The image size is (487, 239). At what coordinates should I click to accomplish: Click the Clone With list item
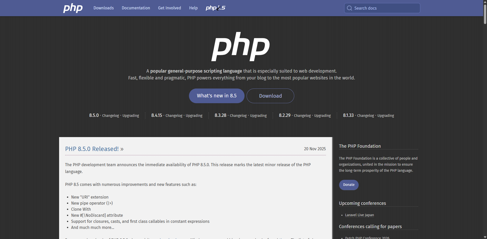coord(81,209)
